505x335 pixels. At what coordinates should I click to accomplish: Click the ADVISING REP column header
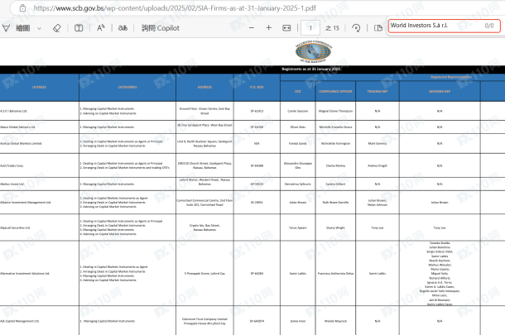(x=440, y=91)
